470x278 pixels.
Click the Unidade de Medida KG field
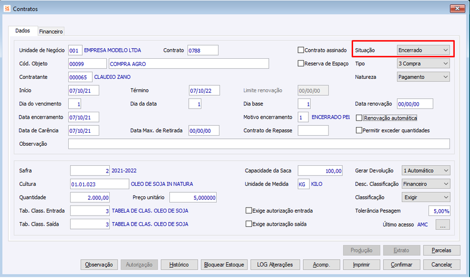pos(303,184)
